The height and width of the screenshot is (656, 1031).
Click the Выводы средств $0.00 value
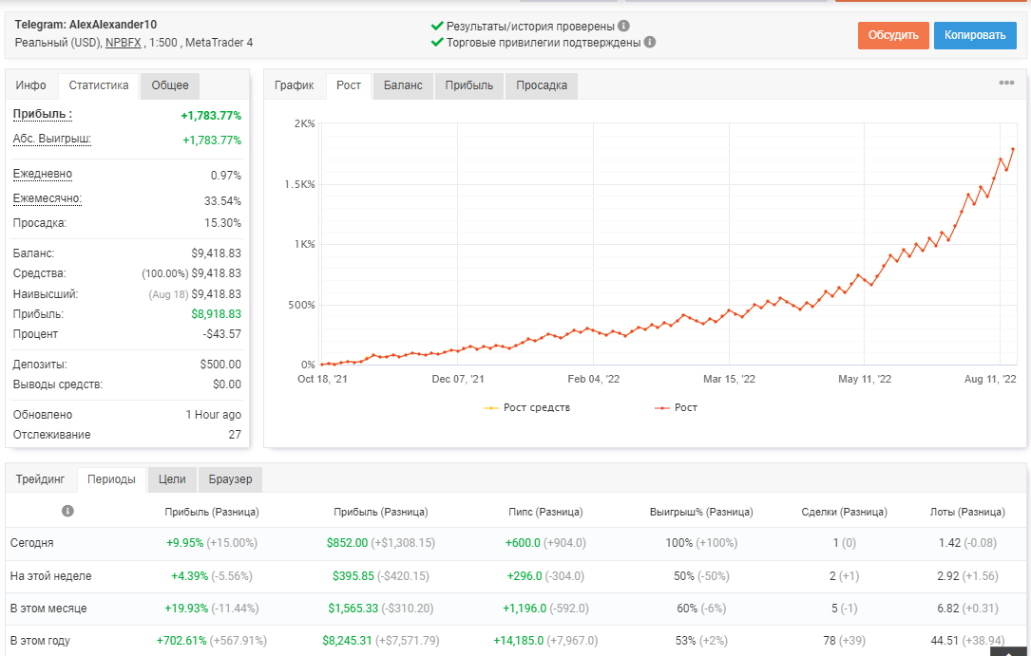click(227, 384)
